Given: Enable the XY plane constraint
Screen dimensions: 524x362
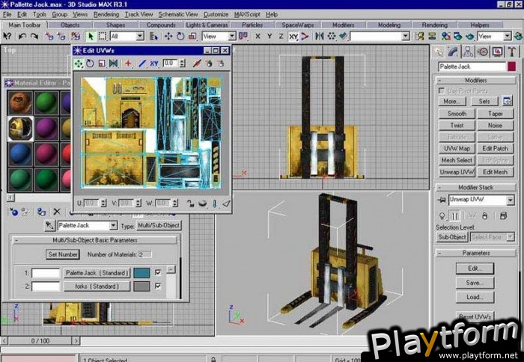Looking at the screenshot, I should tap(293, 36).
